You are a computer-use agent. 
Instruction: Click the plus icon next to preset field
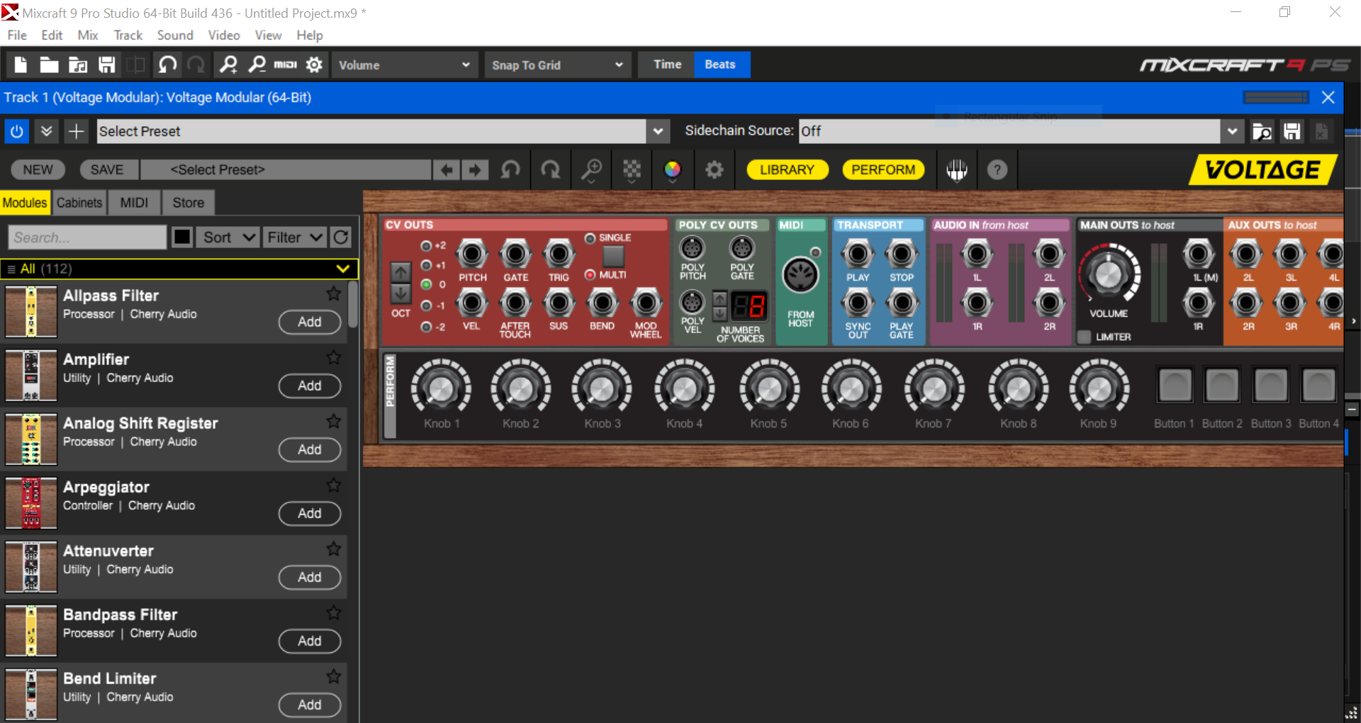[76, 131]
